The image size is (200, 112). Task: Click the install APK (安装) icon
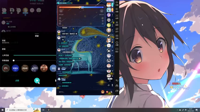coord(117,36)
